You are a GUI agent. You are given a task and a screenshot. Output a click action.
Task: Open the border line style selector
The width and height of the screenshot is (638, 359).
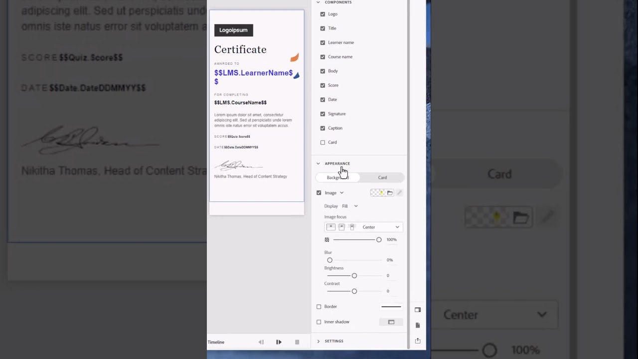click(x=391, y=307)
